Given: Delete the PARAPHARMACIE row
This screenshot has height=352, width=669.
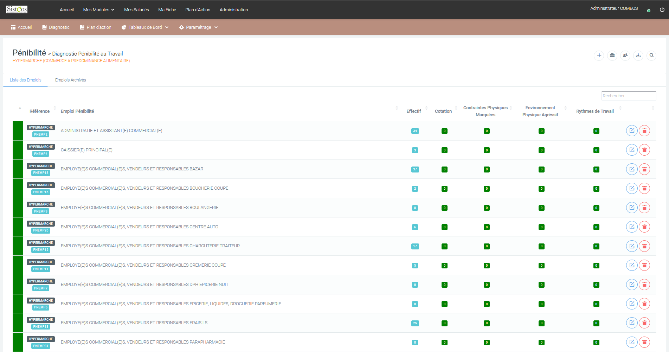Looking at the screenshot, I should coord(644,342).
